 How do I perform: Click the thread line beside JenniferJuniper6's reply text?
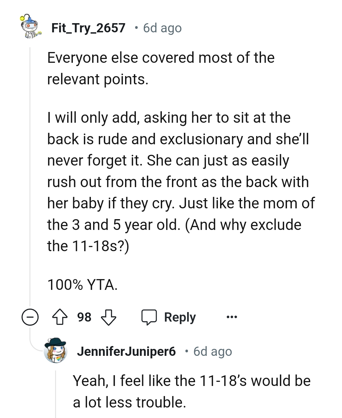[x=56, y=393]
